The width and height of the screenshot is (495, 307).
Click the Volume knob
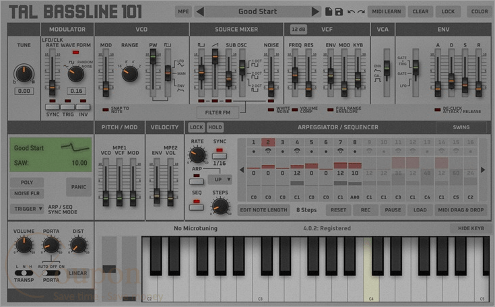point(24,245)
